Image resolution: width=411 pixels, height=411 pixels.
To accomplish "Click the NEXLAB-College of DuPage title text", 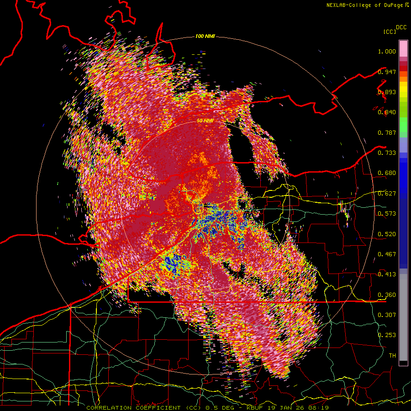I will [x=364, y=5].
